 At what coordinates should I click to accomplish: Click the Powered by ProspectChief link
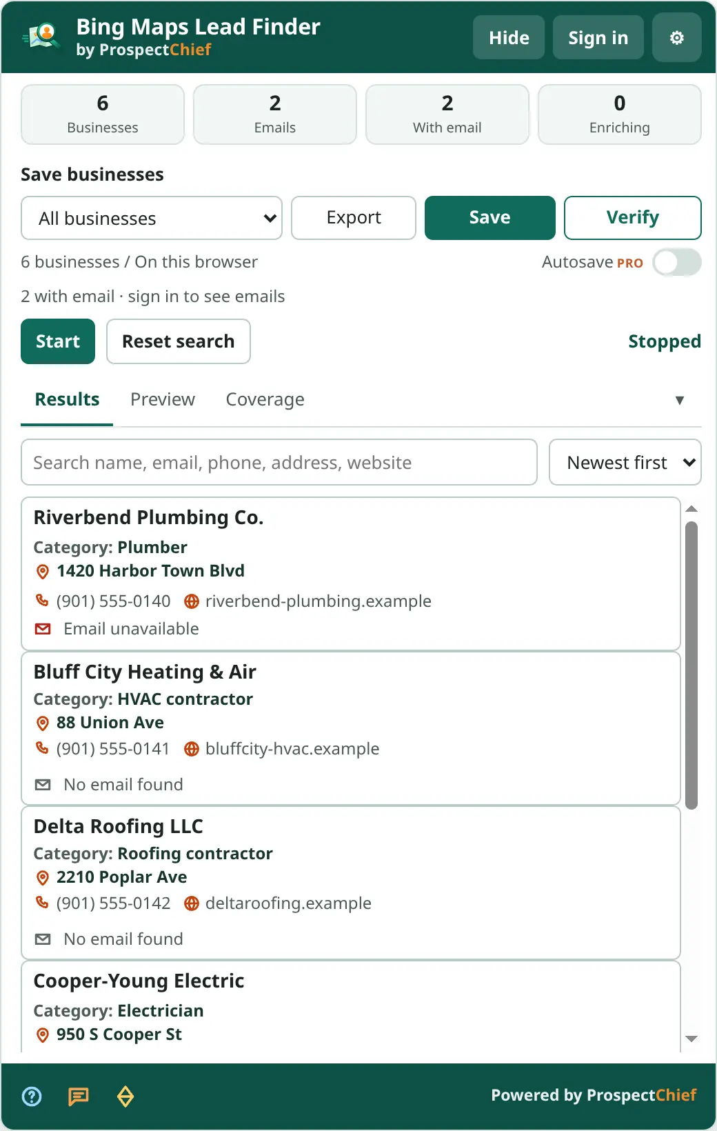[594, 1095]
